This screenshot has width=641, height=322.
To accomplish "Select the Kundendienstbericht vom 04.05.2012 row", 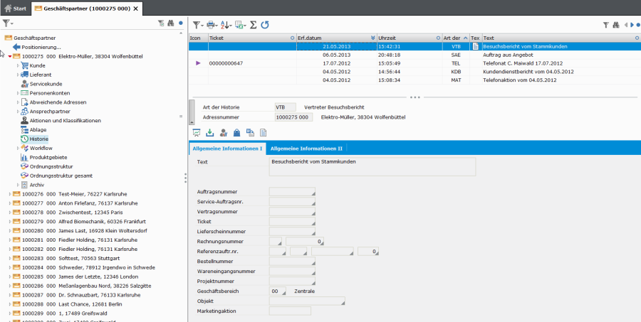I will (415, 72).
